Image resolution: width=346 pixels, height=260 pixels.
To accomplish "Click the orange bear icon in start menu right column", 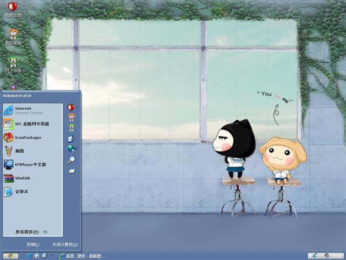I will 71,117.
